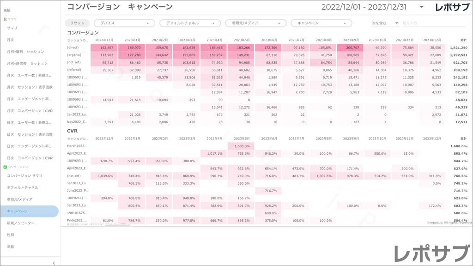The image size is (473, 266).
Task: Open the 月次 page in sidebar
Action: (11, 40)
